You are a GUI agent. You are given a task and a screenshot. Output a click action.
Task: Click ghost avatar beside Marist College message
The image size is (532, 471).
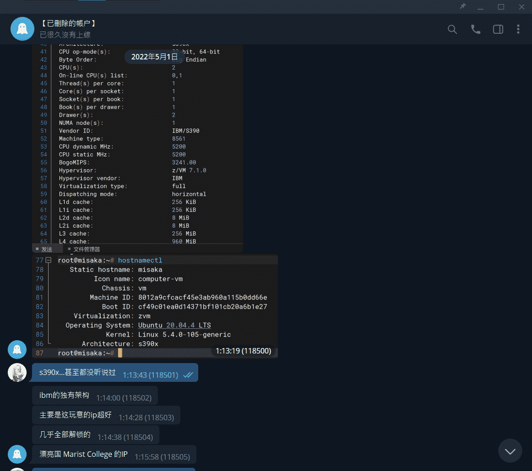coord(17,454)
